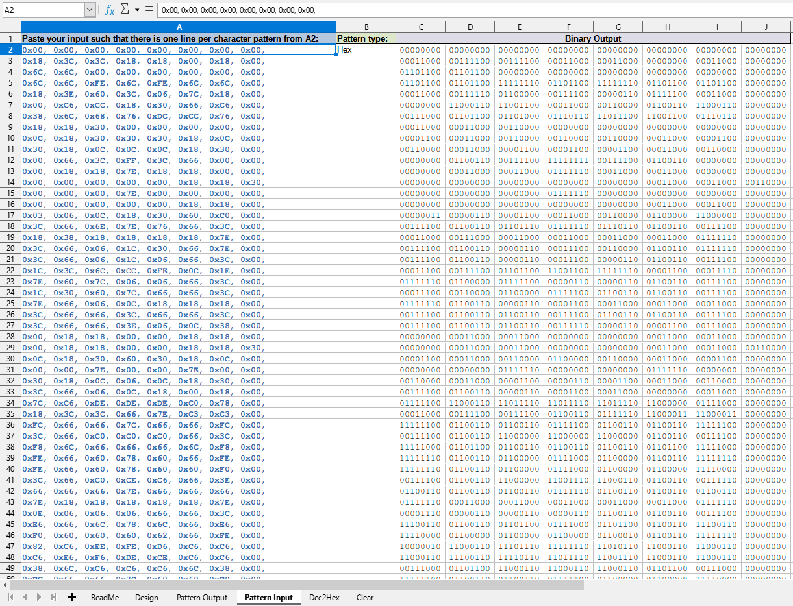The height and width of the screenshot is (606, 793).
Task: Add a new sheet with plus icon
Action: pyautogui.click(x=71, y=597)
